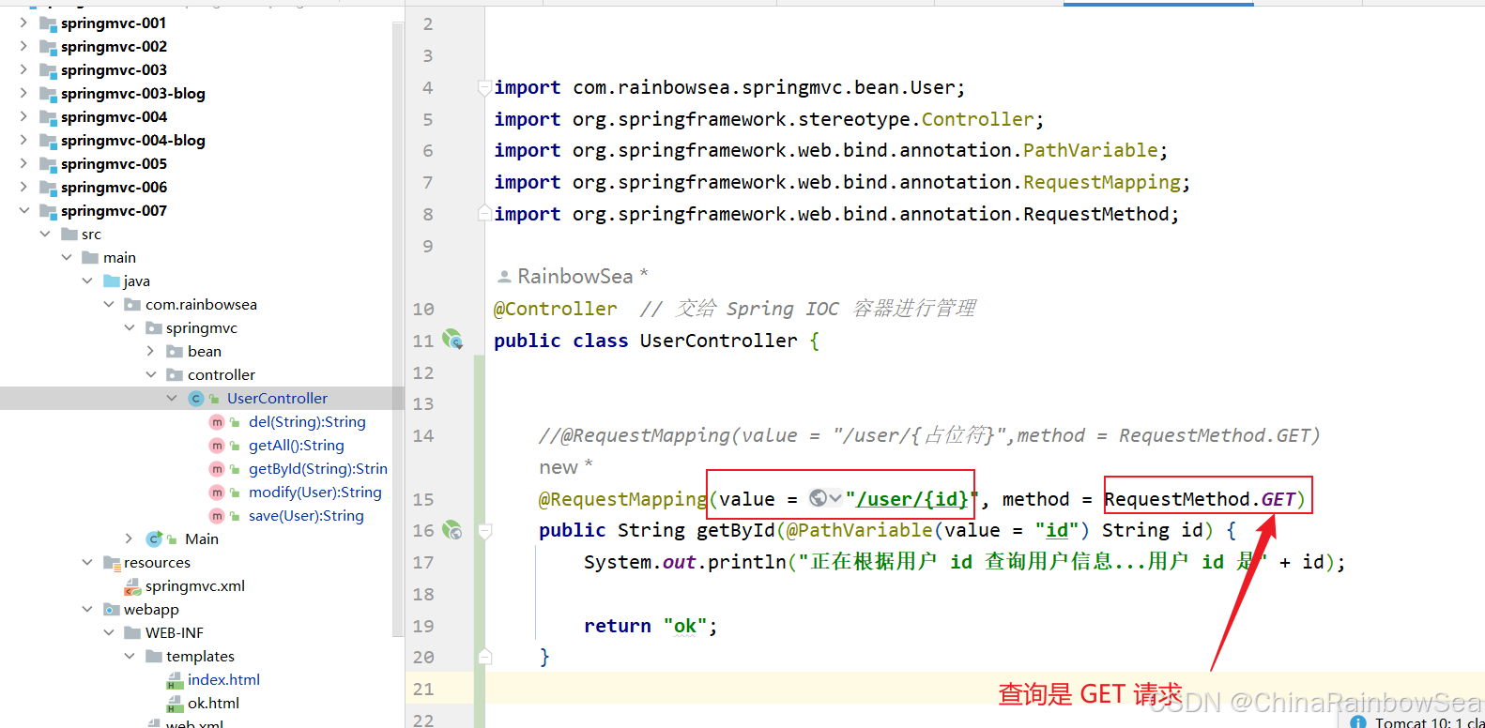The height and width of the screenshot is (728, 1485).
Task: Click the @Controller annotation on line 10
Action: (x=556, y=309)
